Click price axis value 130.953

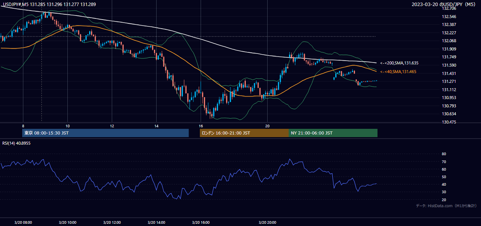point(449,98)
